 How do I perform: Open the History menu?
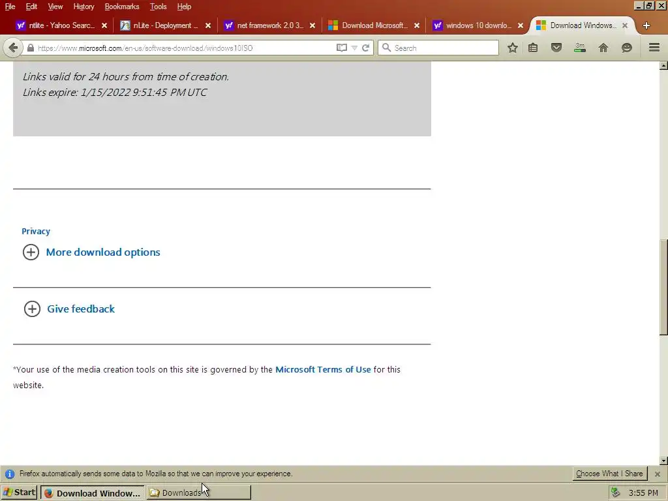(x=83, y=7)
